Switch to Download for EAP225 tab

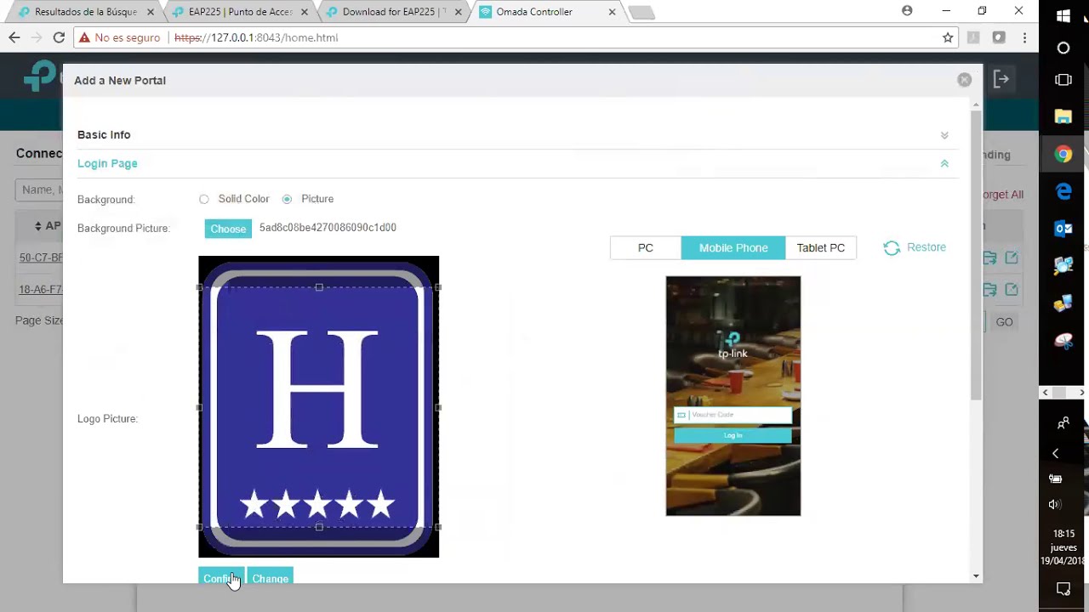tap(393, 12)
